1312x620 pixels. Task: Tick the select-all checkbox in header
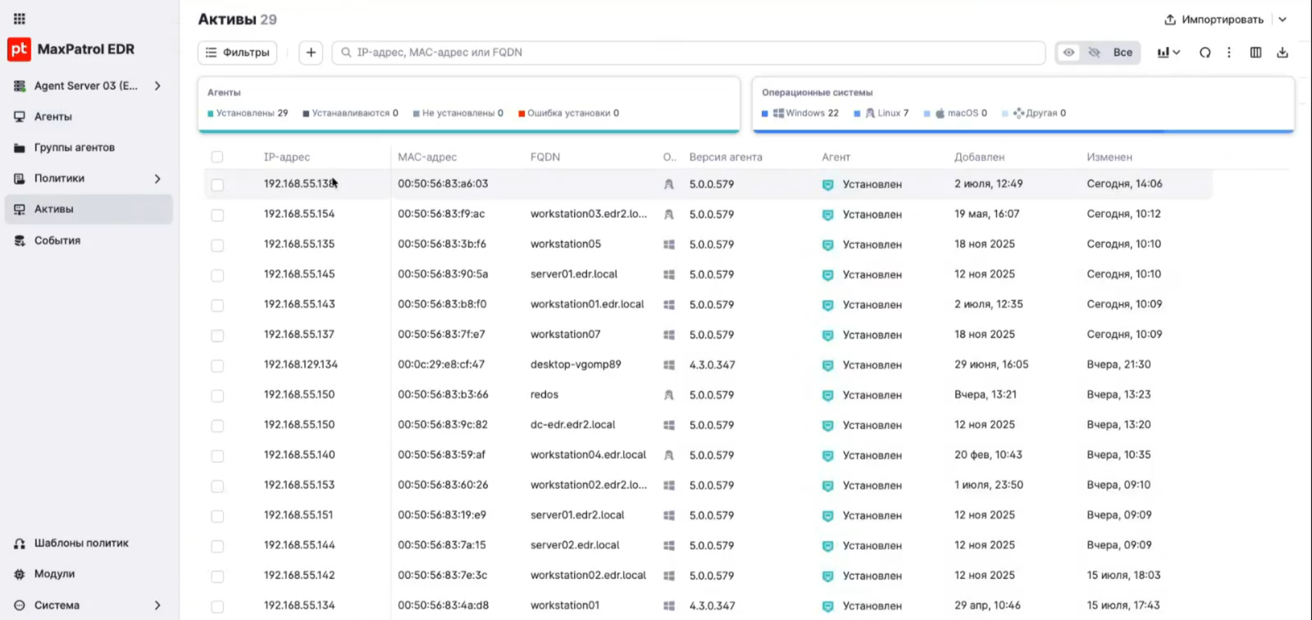[217, 157]
